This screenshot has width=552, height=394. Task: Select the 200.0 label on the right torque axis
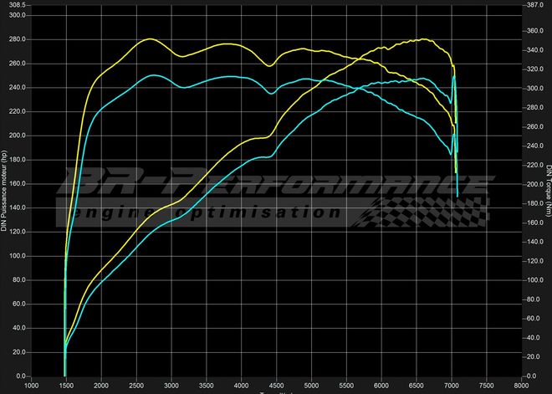pyautogui.click(x=534, y=184)
